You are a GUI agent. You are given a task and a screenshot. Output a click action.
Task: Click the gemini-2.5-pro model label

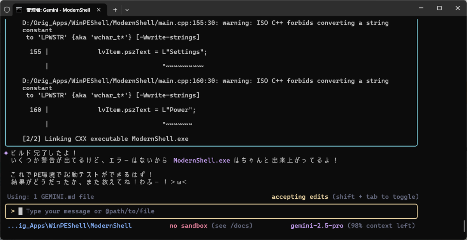click(x=317, y=226)
